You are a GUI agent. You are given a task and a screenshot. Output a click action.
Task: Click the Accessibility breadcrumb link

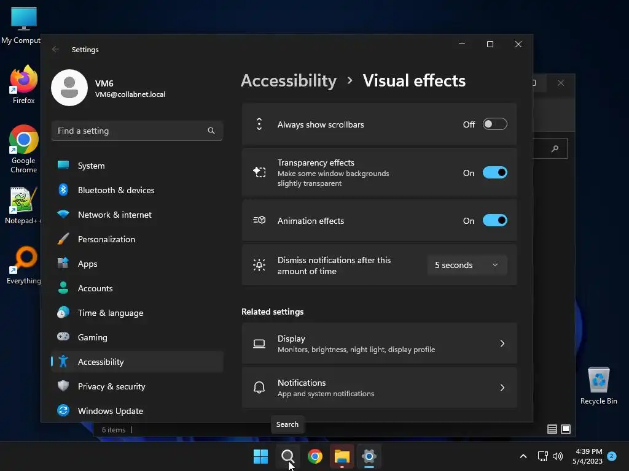tap(289, 80)
